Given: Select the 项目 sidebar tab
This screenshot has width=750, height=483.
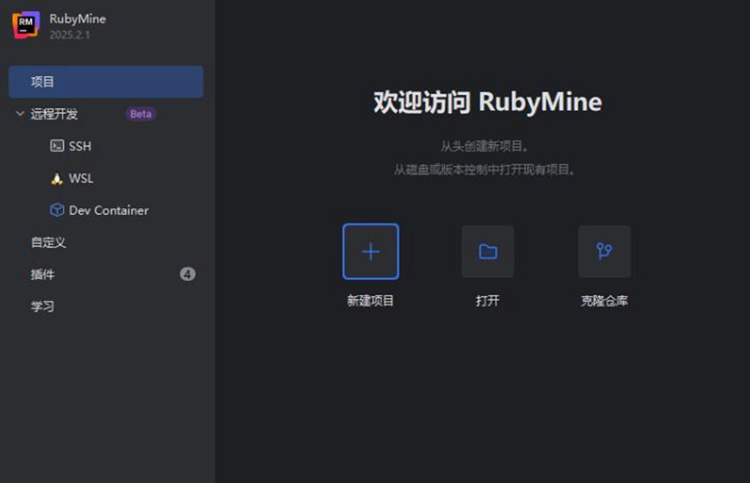Looking at the screenshot, I should tap(106, 82).
